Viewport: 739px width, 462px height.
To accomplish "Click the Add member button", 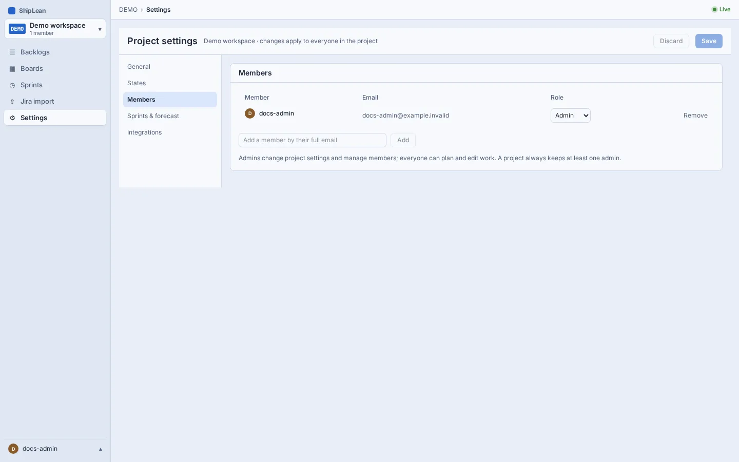I will (x=403, y=140).
